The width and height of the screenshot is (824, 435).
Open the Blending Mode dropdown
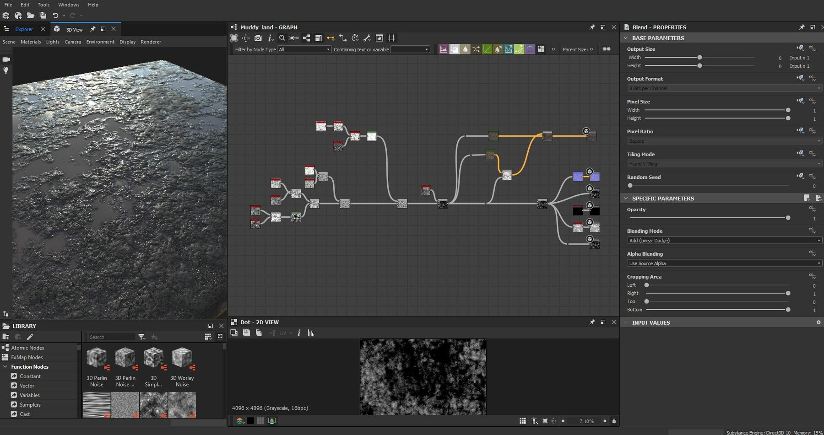724,240
